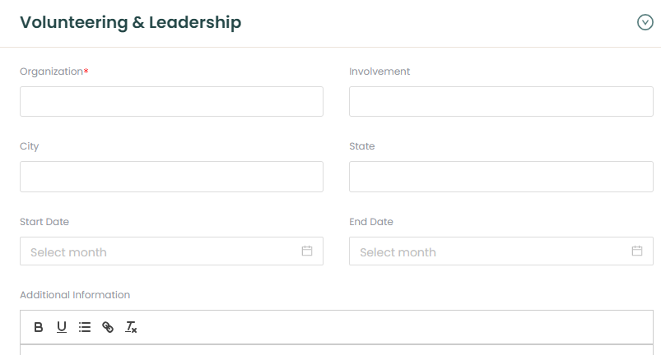This screenshot has height=355, width=661.
Task: Click the Additional Information label
Action: pos(75,295)
